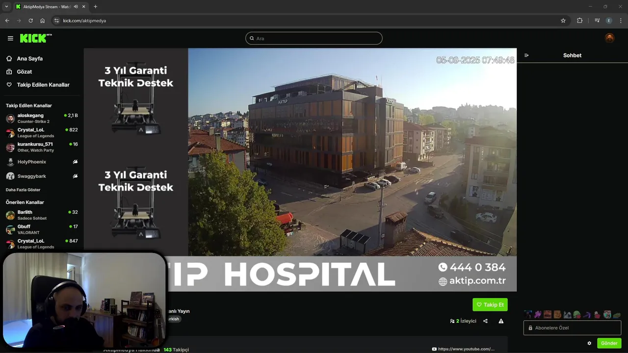
Task: Open the hamburger sidebar menu
Action: point(10,38)
